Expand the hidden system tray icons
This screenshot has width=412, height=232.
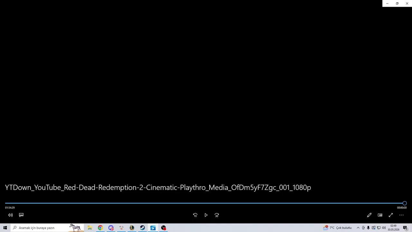pyautogui.click(x=358, y=228)
